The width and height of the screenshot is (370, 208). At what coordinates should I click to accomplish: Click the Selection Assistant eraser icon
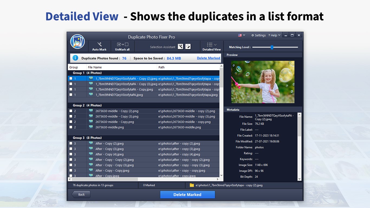pyautogui.click(x=188, y=47)
